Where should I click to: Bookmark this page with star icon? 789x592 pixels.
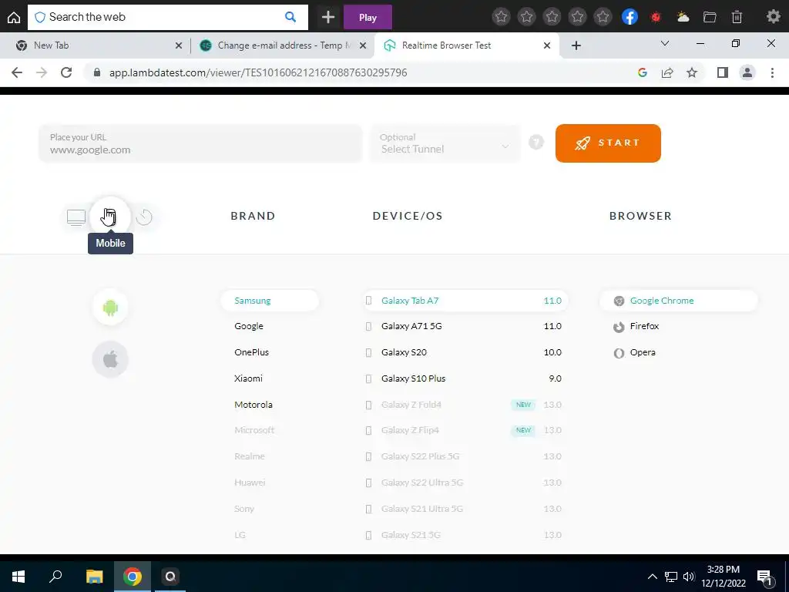pyautogui.click(x=692, y=72)
